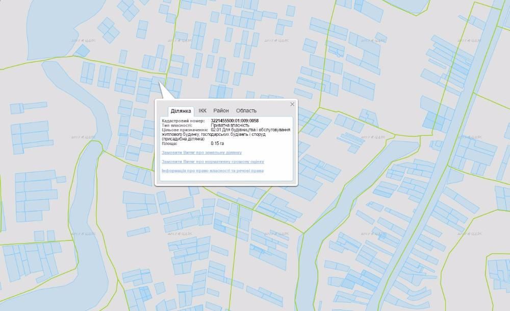Select the Ділянка tab
This screenshot has width=510, height=311.
(181, 111)
